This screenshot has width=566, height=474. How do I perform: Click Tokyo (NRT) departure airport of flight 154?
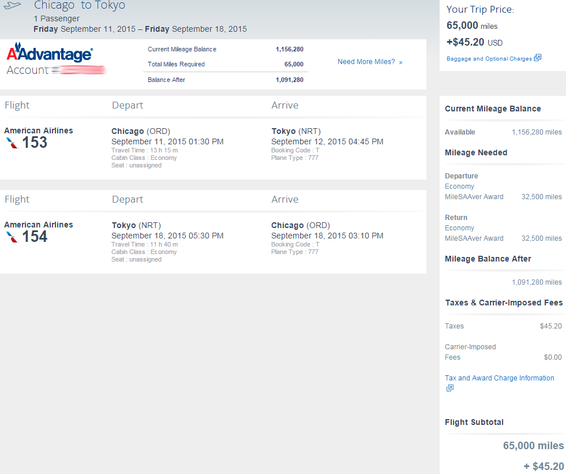pyautogui.click(x=136, y=225)
